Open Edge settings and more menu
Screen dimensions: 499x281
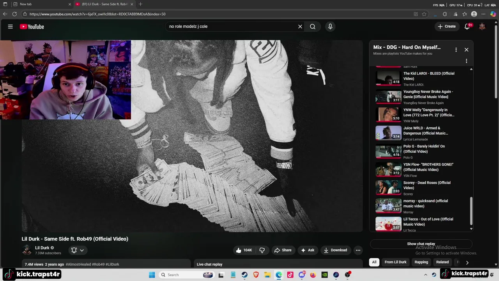pos(484,14)
